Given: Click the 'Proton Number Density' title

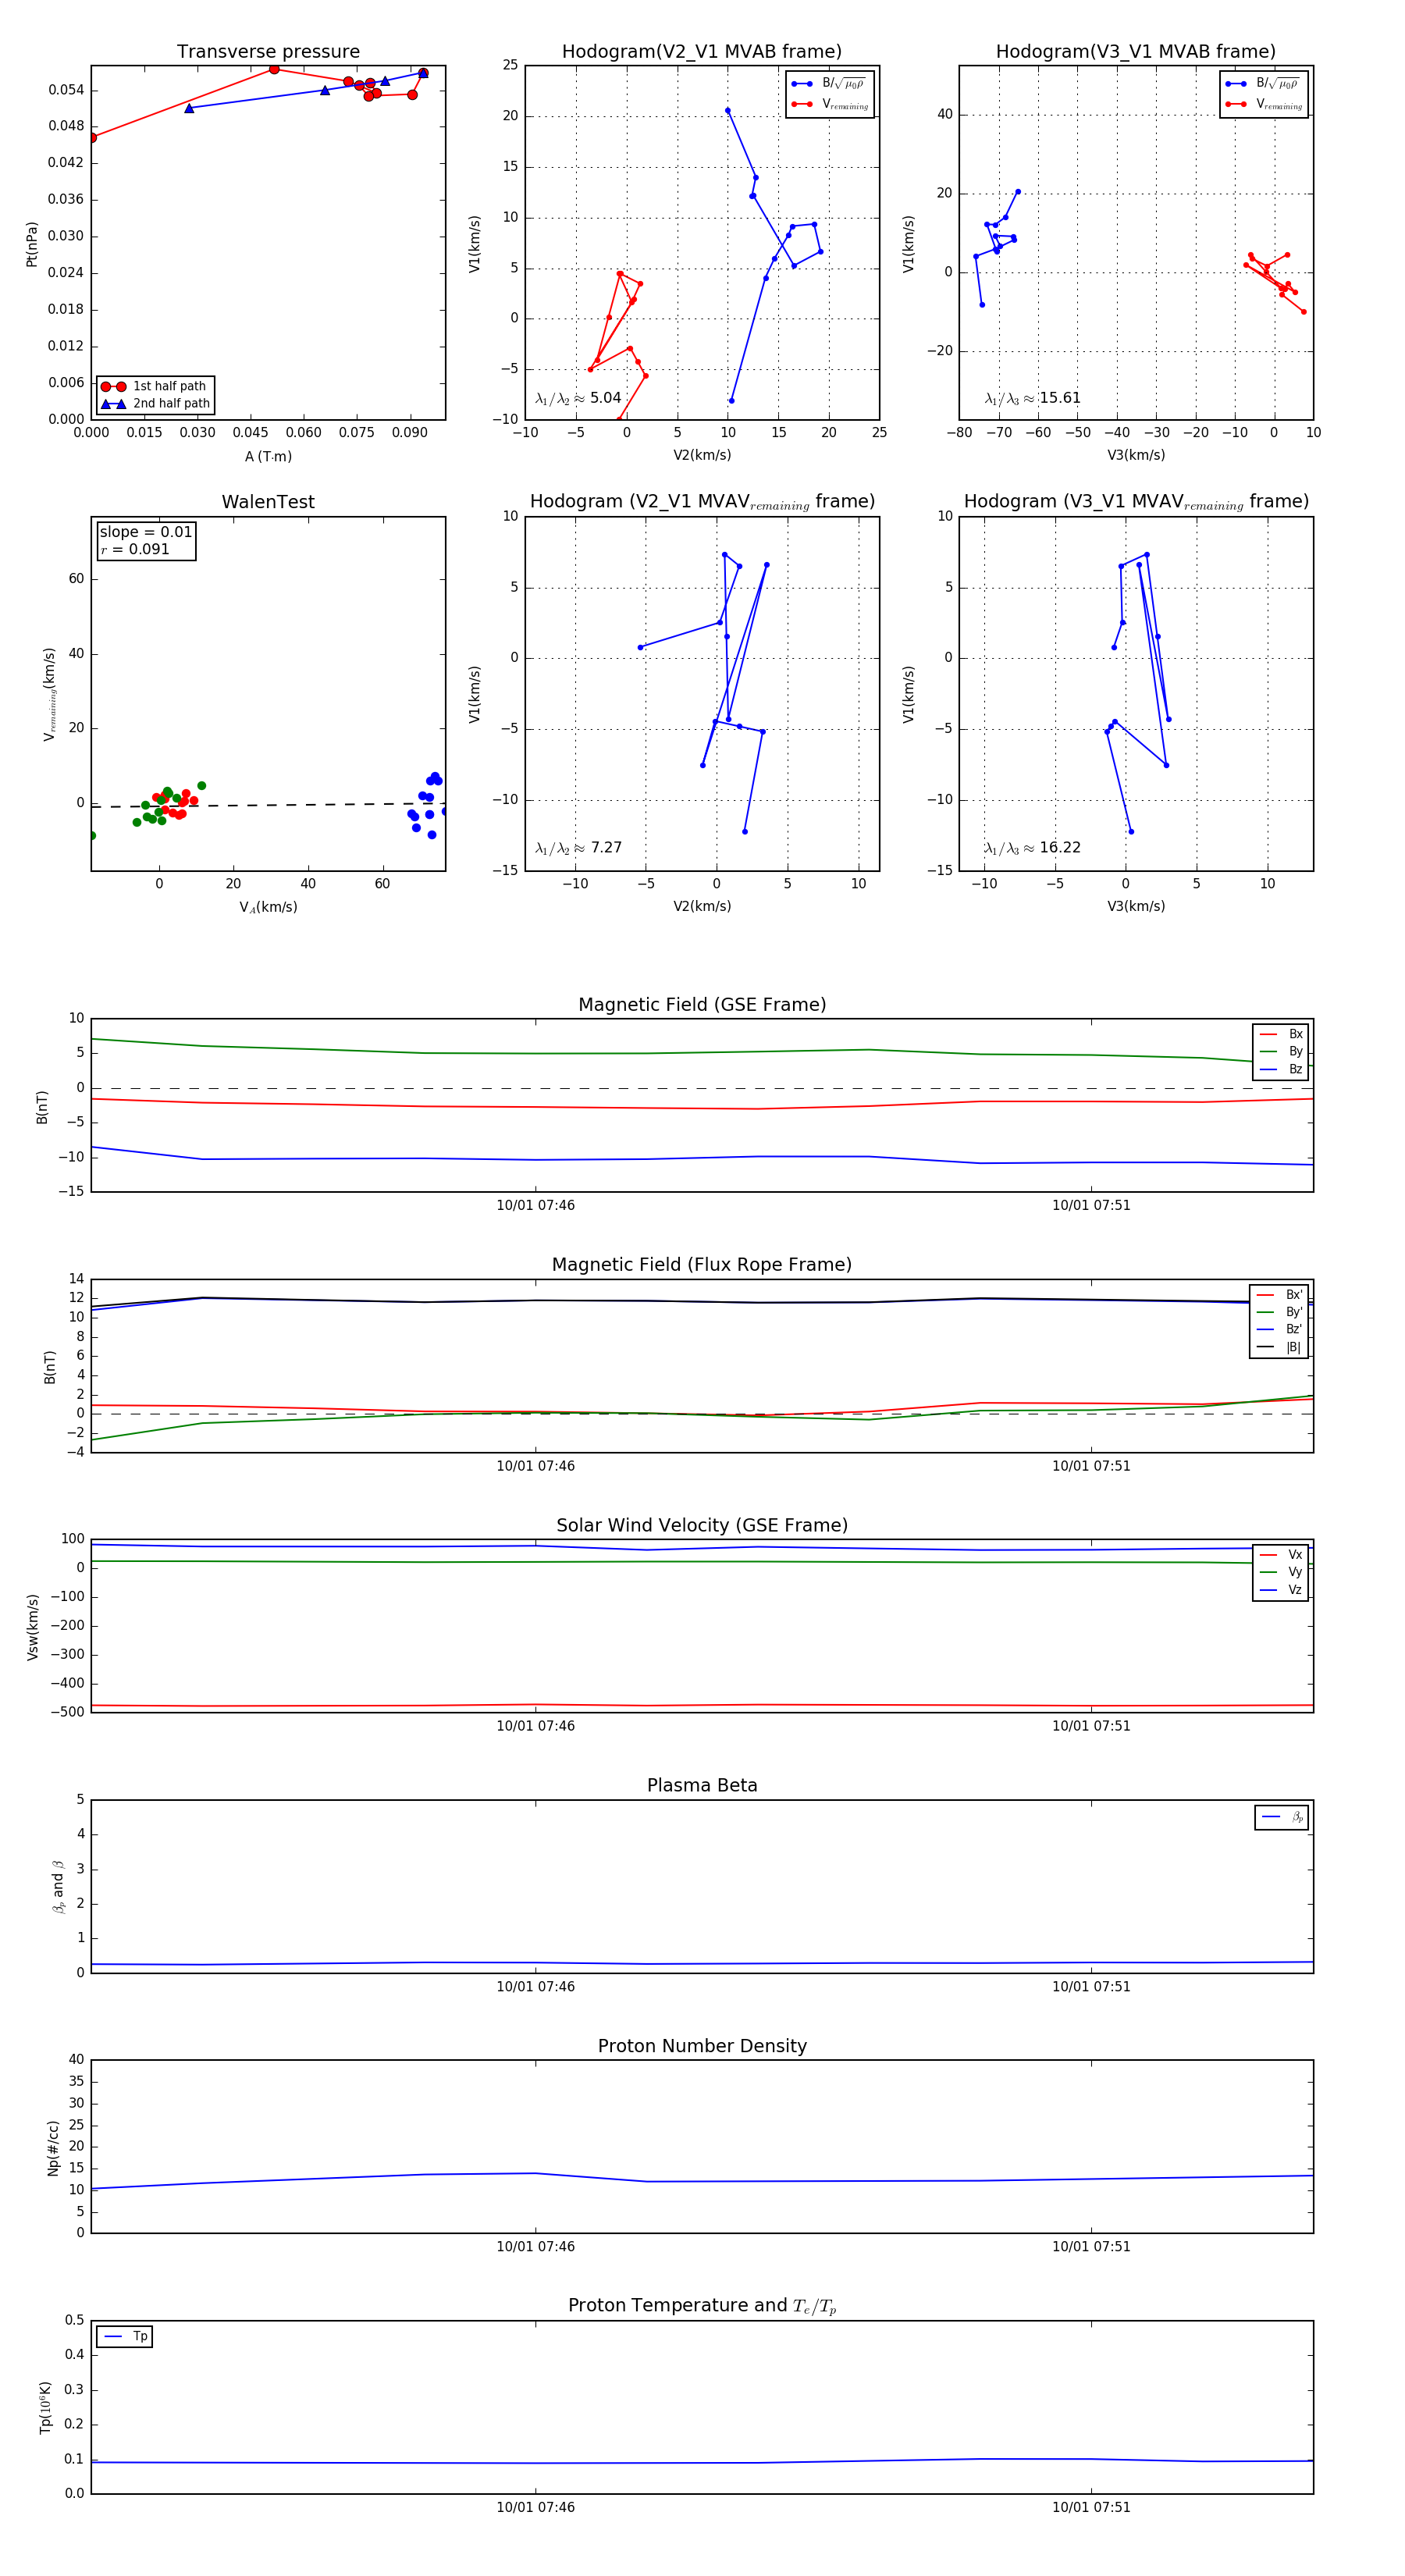Looking at the screenshot, I should pos(702,2046).
